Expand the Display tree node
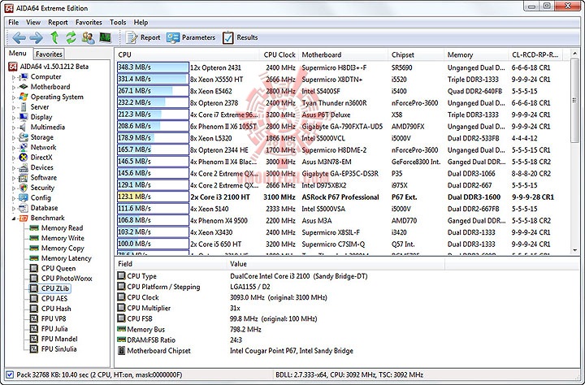585x385 pixels. click(x=14, y=118)
